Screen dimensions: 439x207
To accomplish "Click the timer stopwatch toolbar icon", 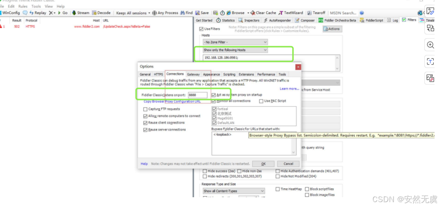I will tap(222, 13).
